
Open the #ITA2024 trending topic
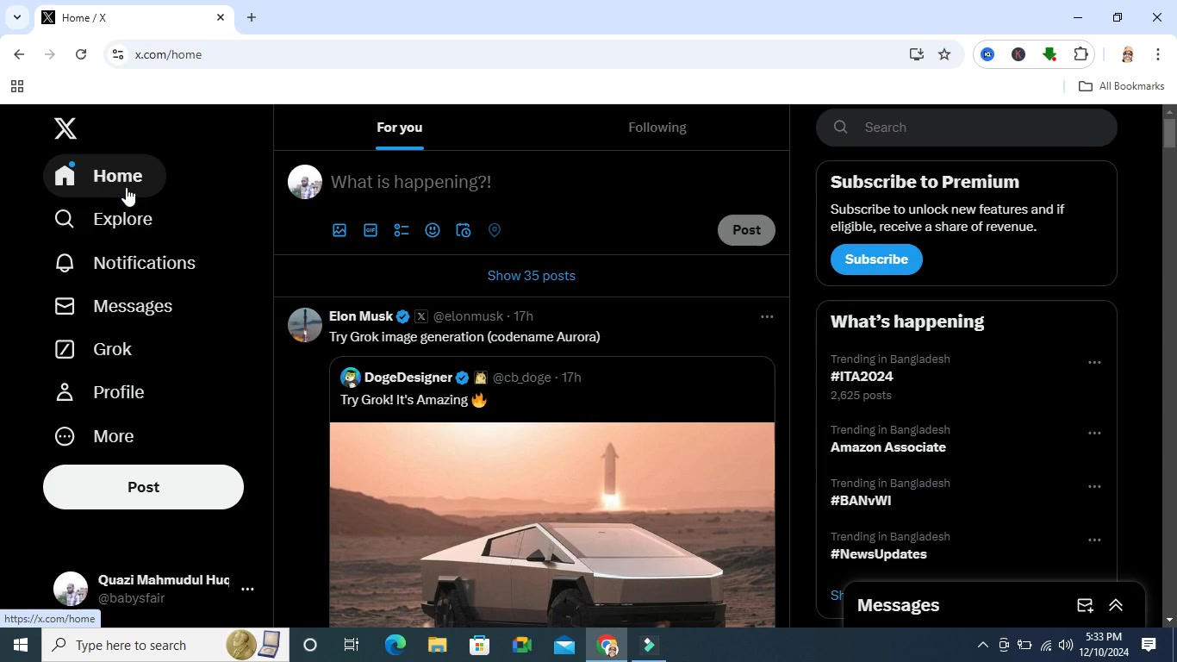[862, 377]
